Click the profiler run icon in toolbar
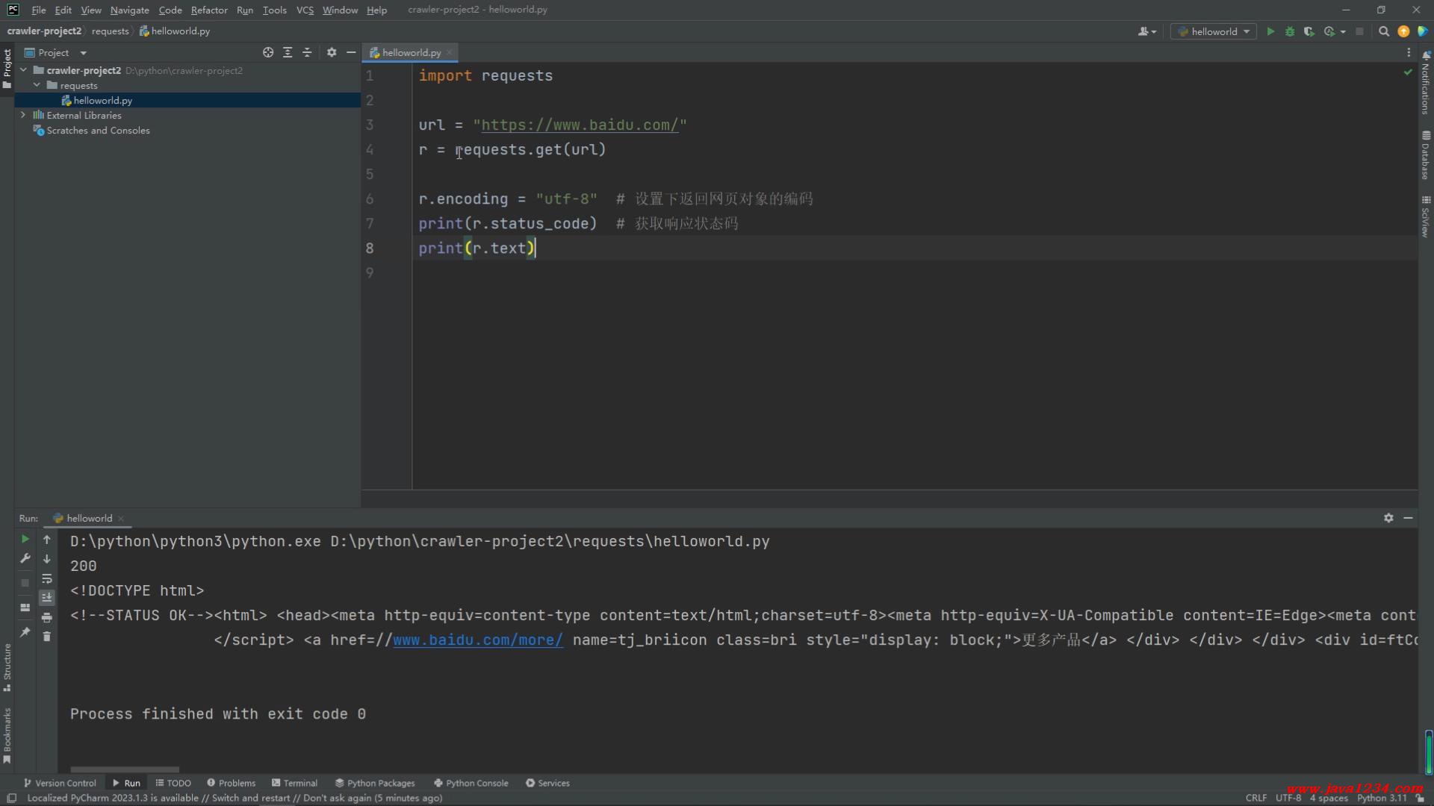 [x=1329, y=31]
